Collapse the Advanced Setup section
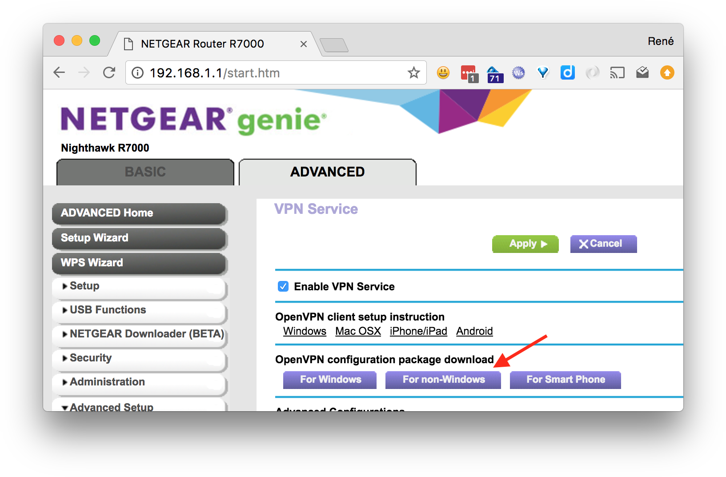The height and width of the screenshot is (477, 726). pyautogui.click(x=112, y=405)
